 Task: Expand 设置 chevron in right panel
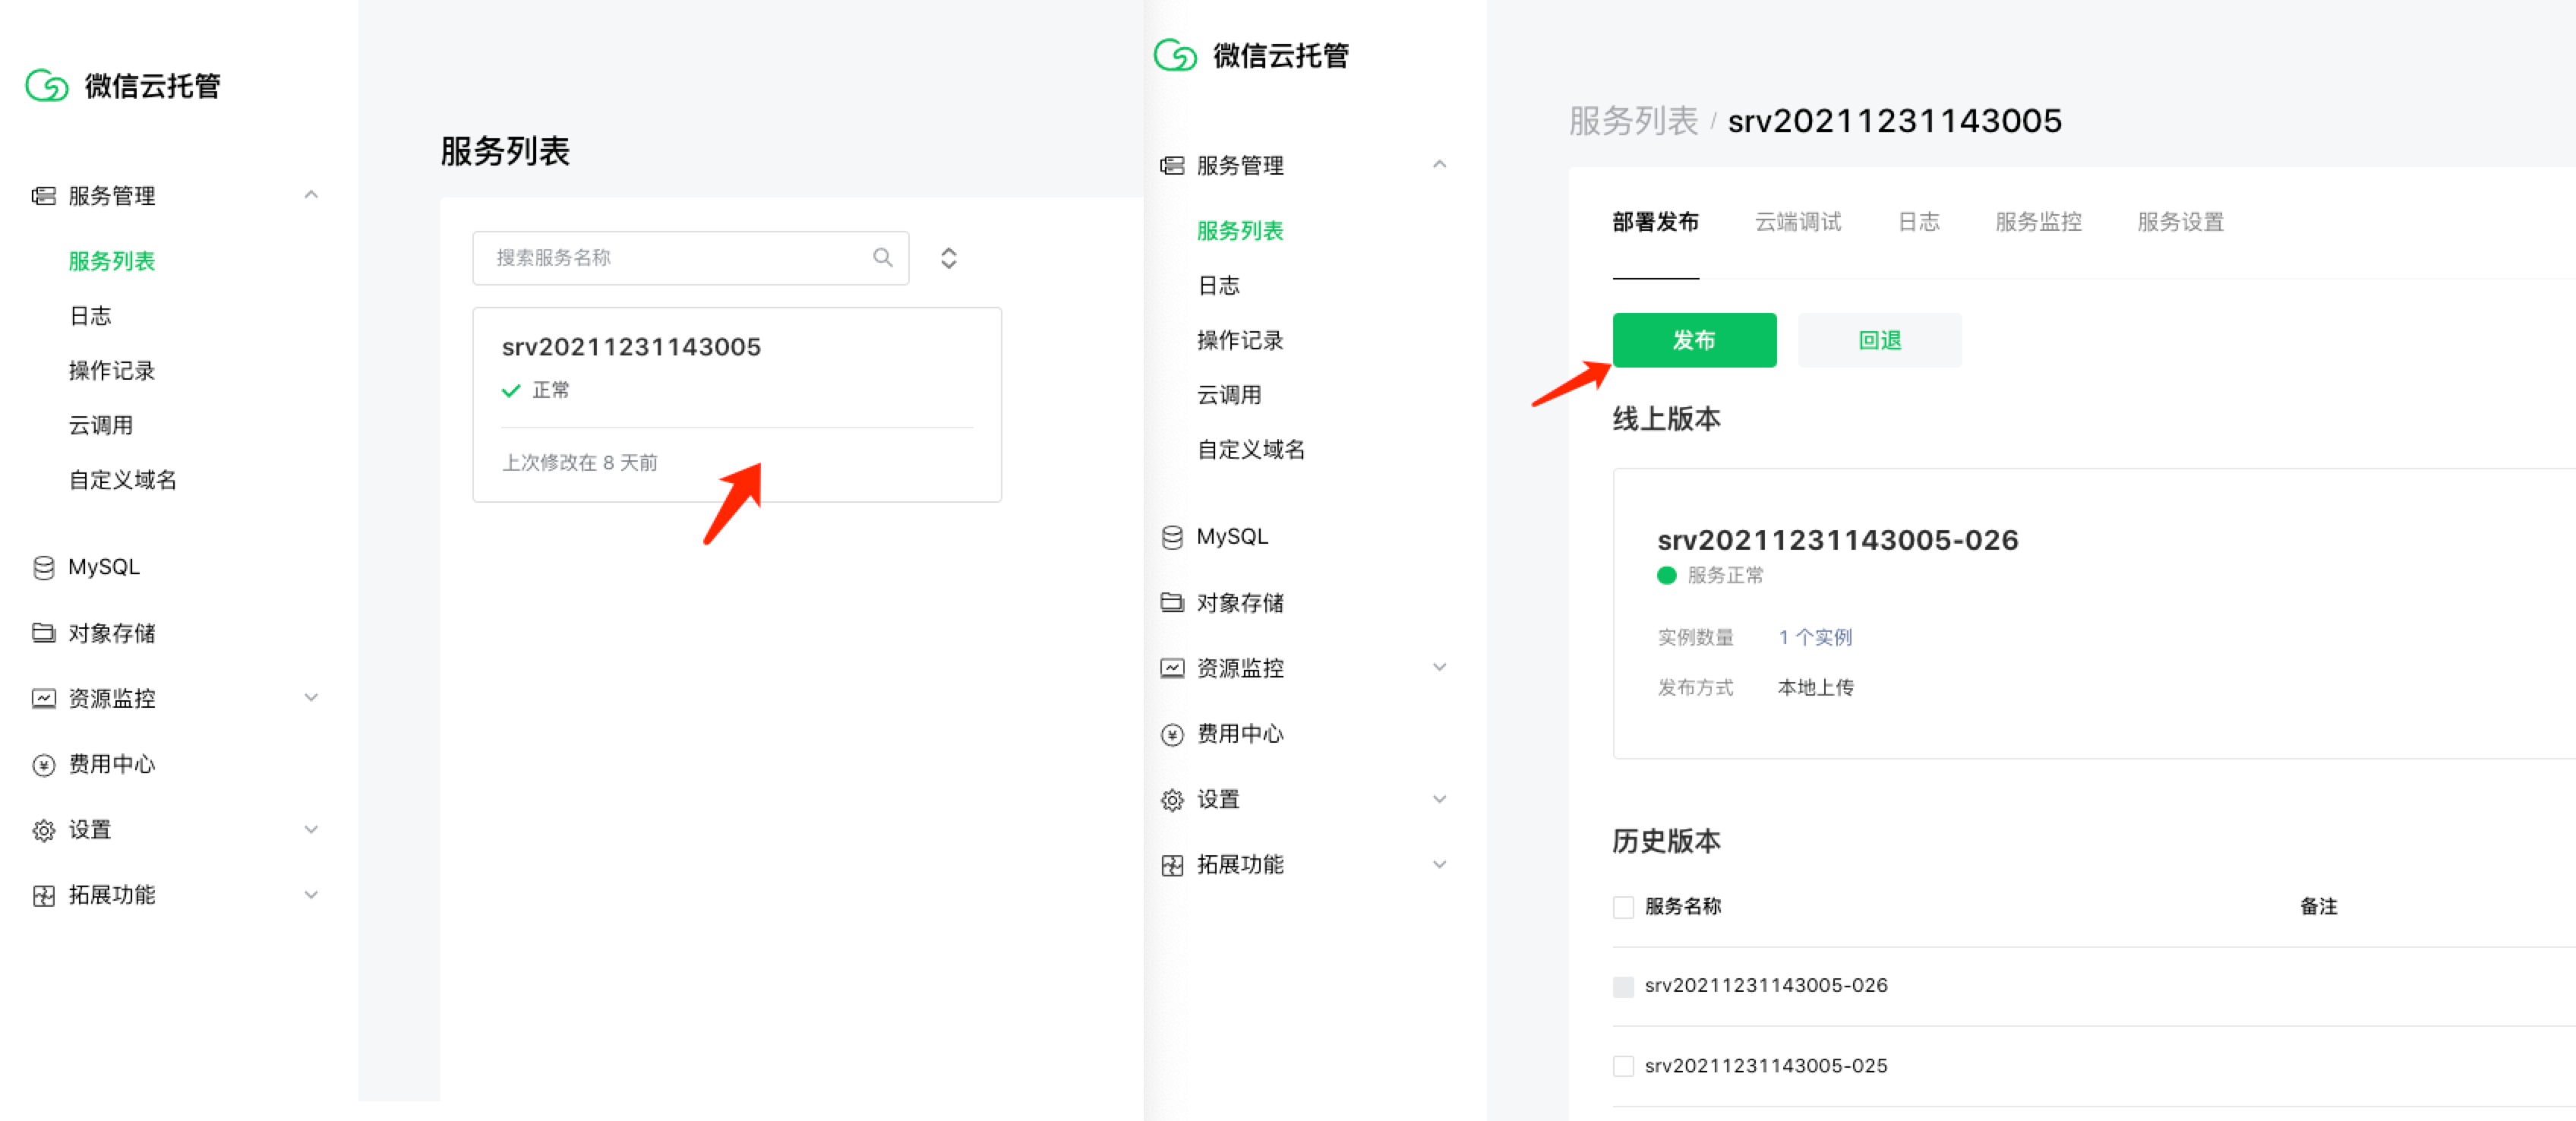coord(1439,799)
